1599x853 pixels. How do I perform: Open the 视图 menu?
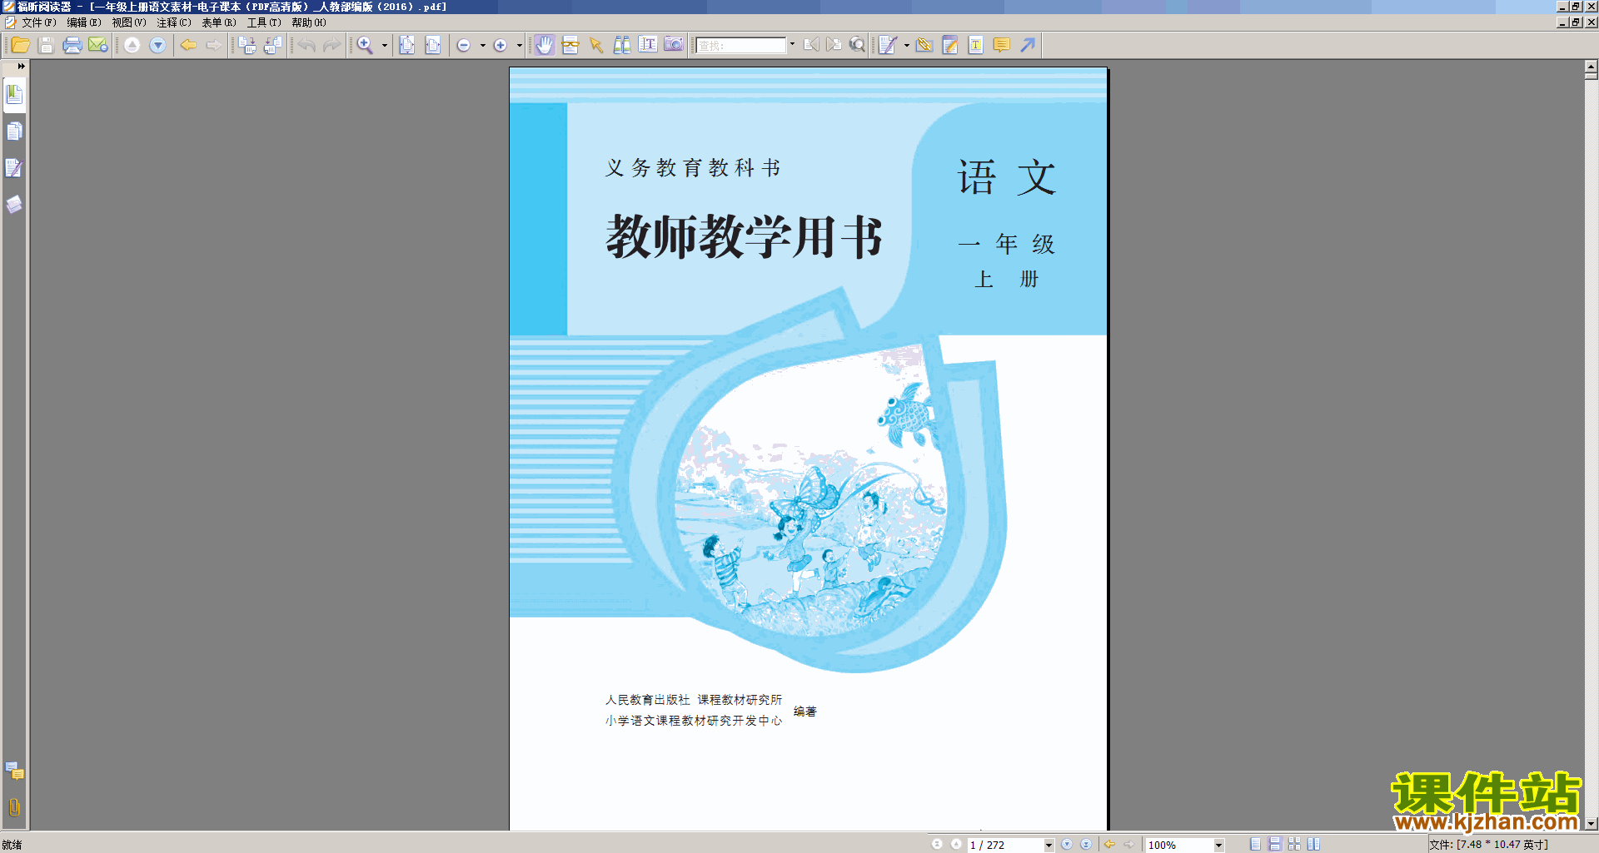pos(129,22)
